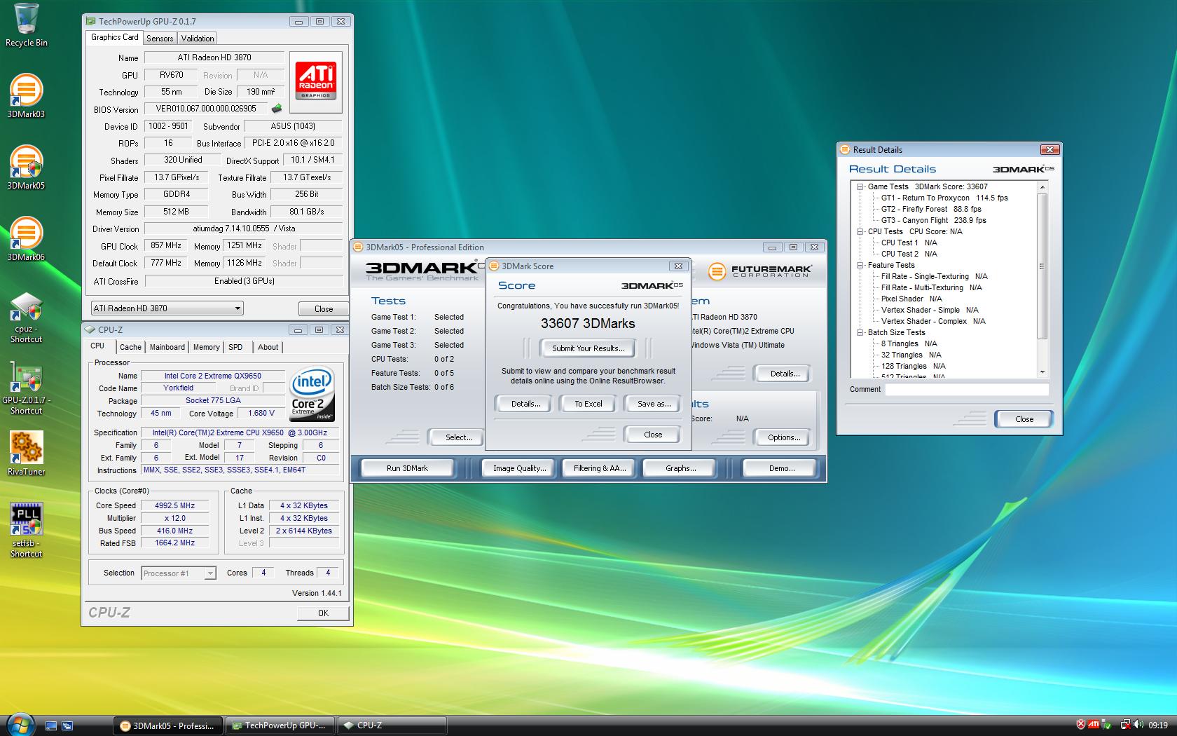Open the cpuz shortcut icon
Viewport: 1177px width, 736px height.
click(26, 318)
